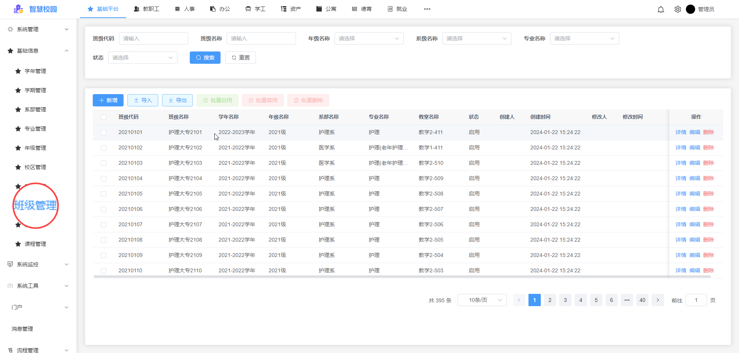Open system settings via the gear icon

coord(677,9)
